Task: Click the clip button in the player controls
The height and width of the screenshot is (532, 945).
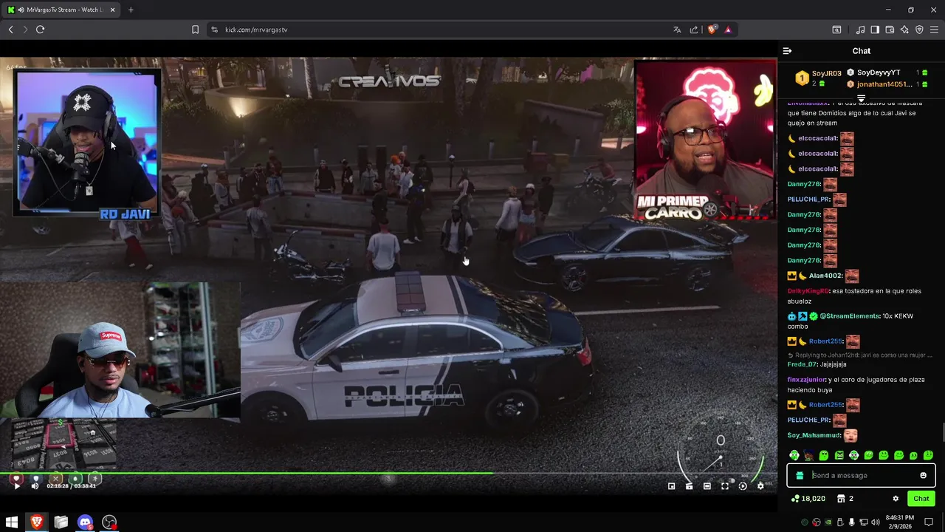Action: coord(689,485)
